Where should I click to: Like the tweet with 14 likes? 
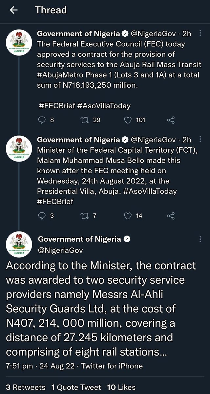click(x=128, y=216)
